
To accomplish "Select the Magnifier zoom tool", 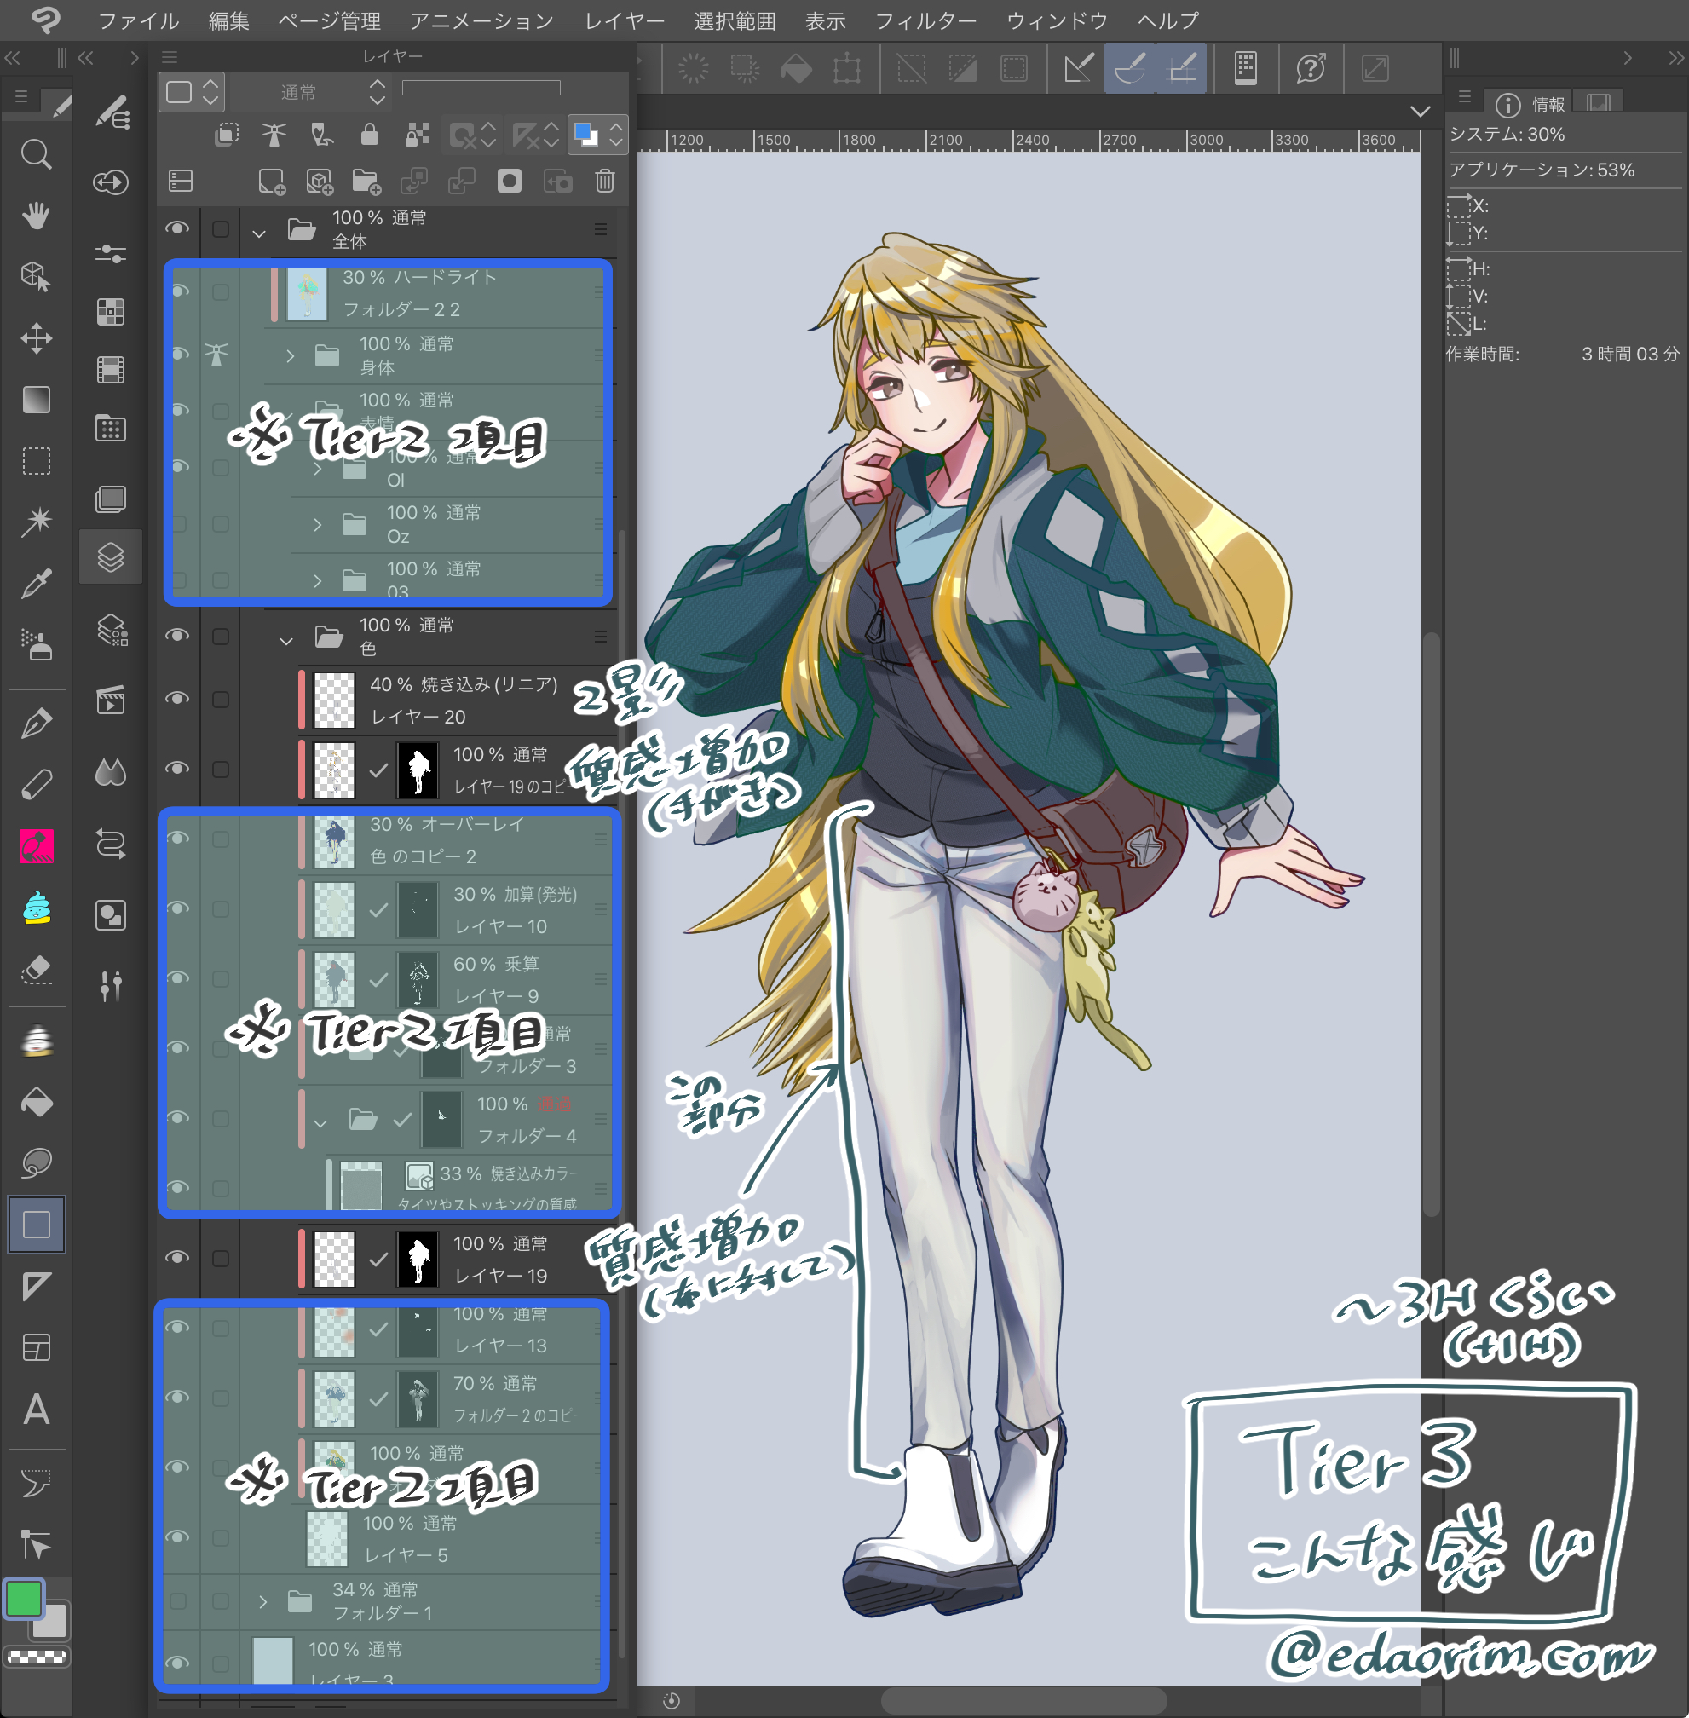I will [x=36, y=155].
